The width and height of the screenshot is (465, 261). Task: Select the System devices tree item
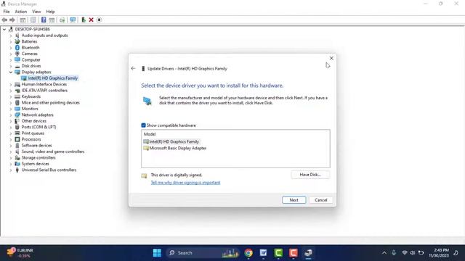35,164
